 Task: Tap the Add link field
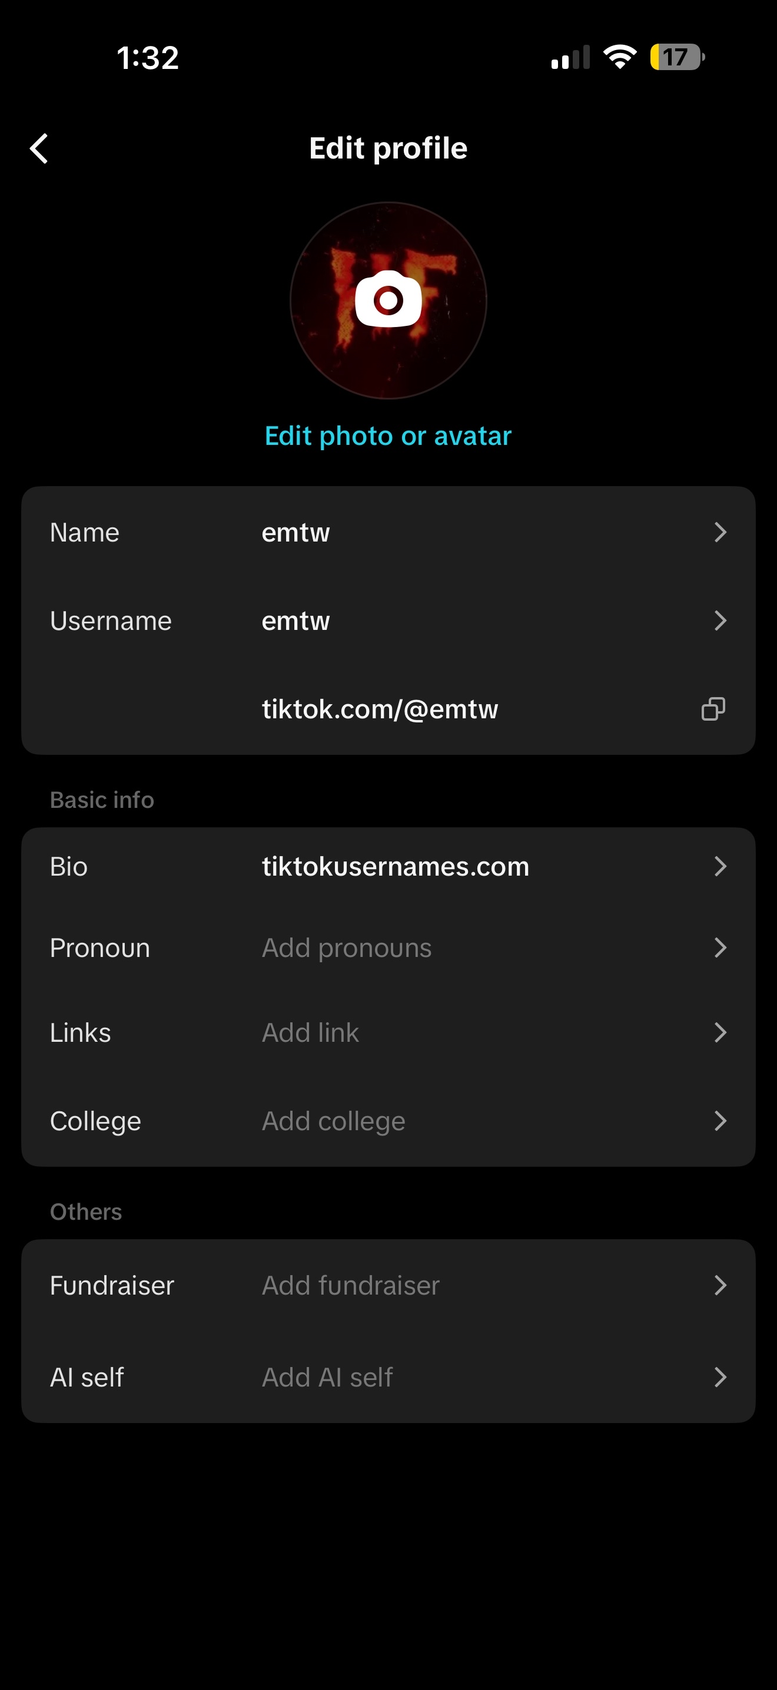click(311, 1032)
